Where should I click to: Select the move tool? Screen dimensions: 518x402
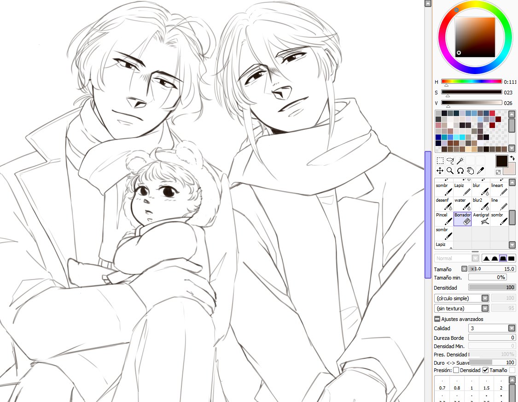pyautogui.click(x=439, y=170)
